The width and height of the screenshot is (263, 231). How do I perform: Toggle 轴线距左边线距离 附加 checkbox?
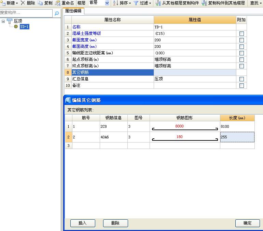(241, 53)
